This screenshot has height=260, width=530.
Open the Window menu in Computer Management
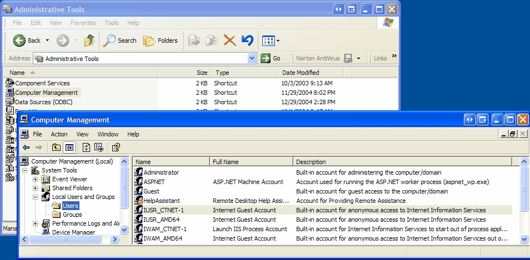(x=108, y=134)
